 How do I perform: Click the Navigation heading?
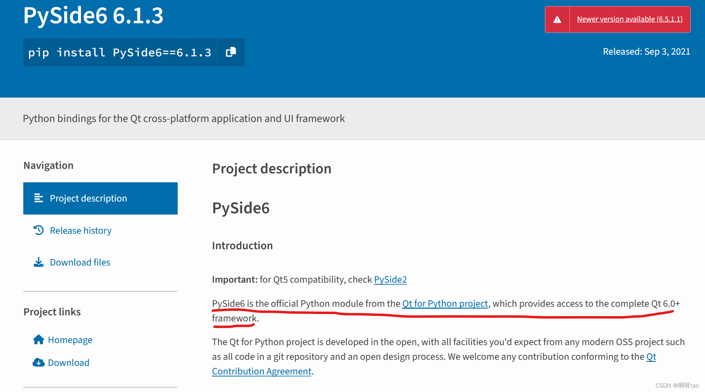49,165
